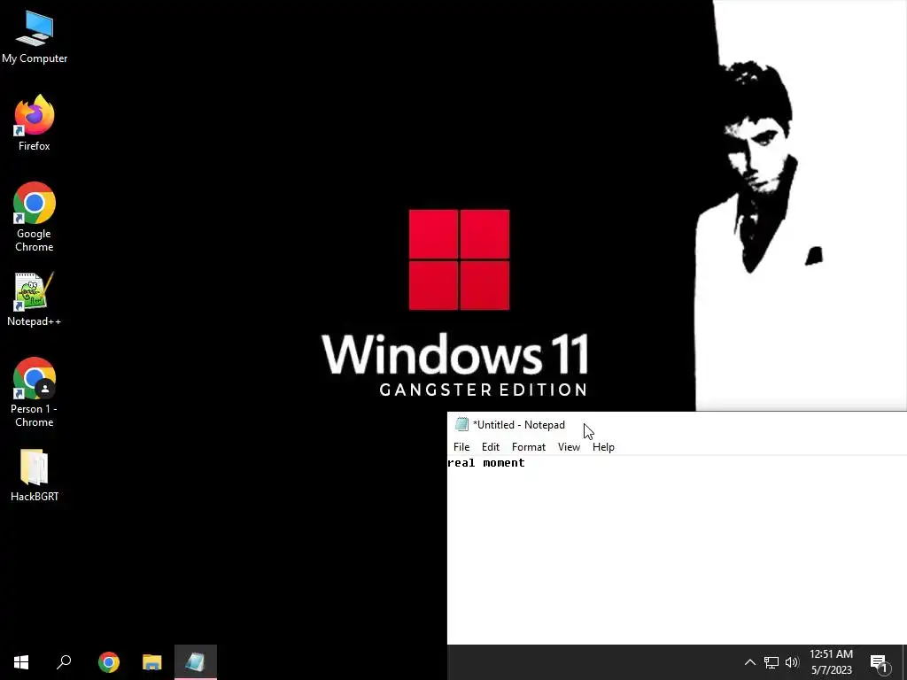Select the HackBGRT folder icon
Viewport: 907px width, 680px height.
point(35,475)
